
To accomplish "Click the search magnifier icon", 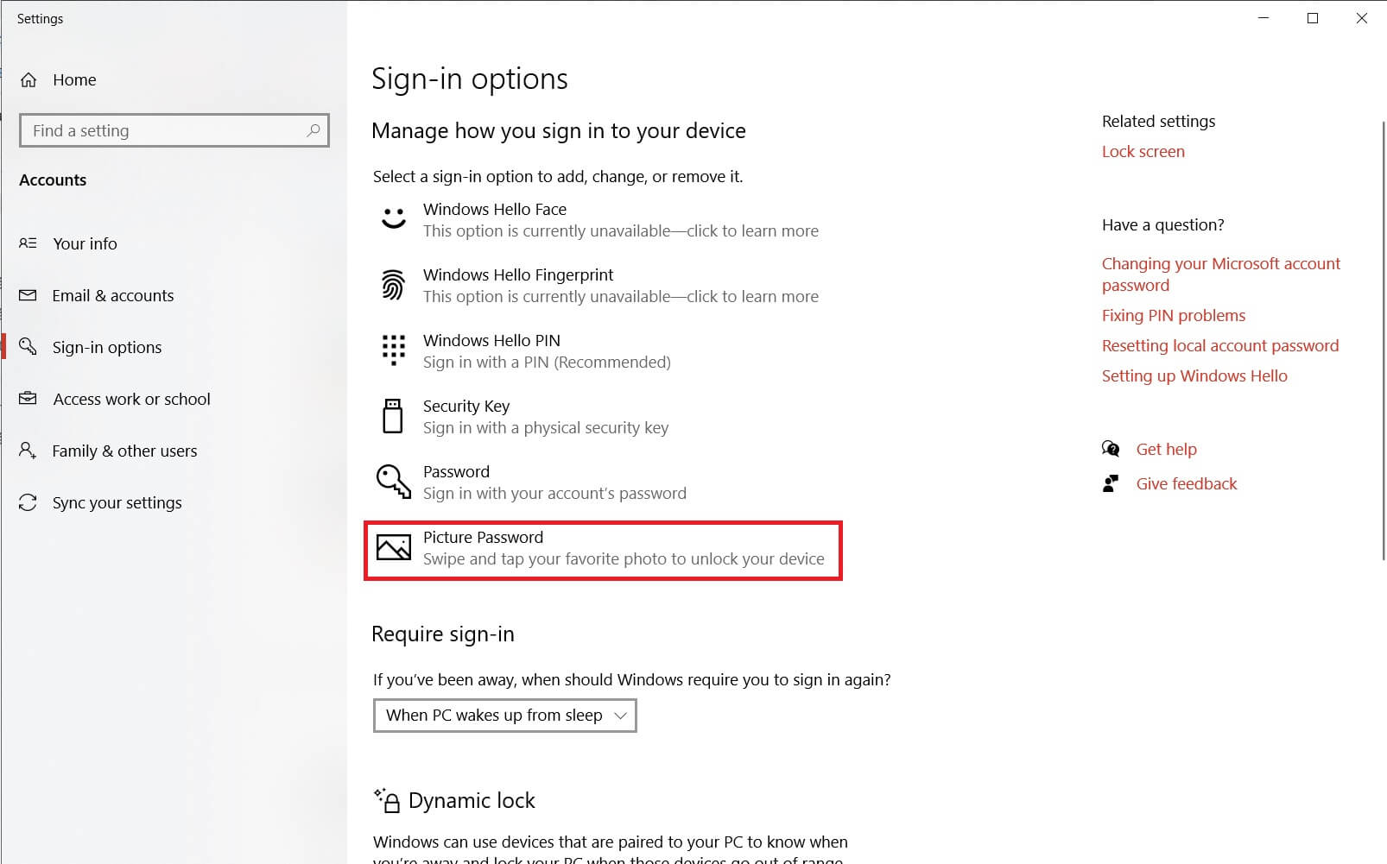I will (313, 130).
